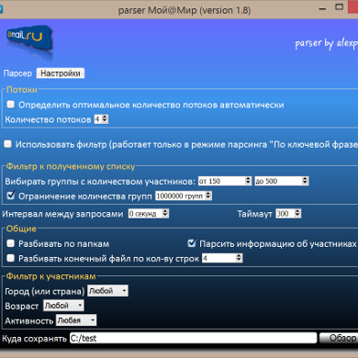Switch to the Парсер tab

tap(17, 73)
